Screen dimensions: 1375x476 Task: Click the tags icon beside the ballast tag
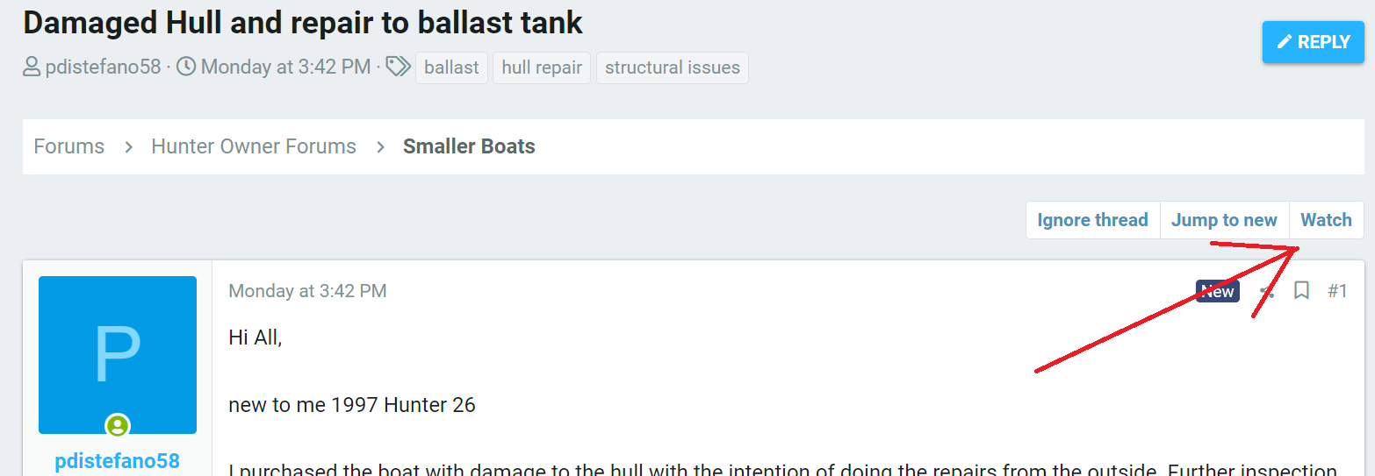coord(398,67)
